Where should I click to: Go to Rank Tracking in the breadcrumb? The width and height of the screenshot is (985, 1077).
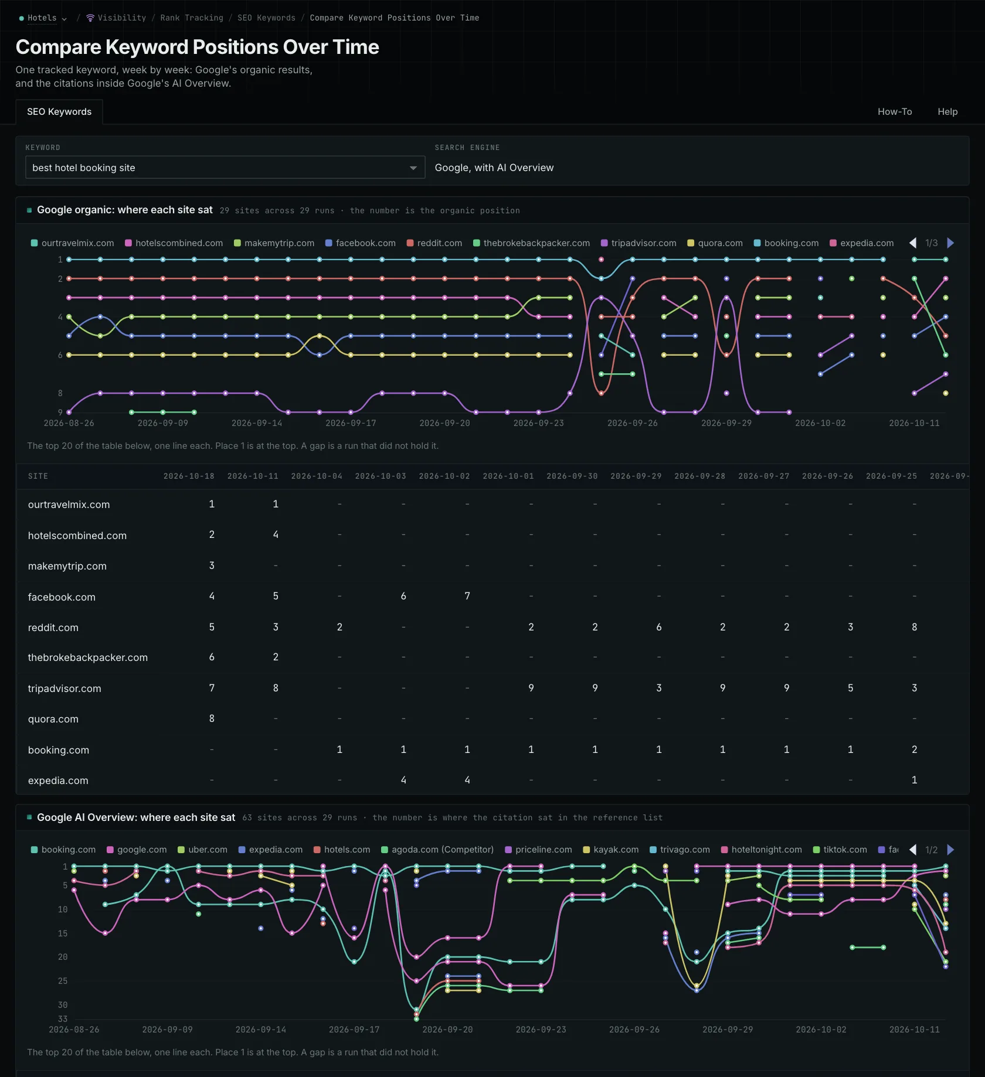[x=192, y=18]
